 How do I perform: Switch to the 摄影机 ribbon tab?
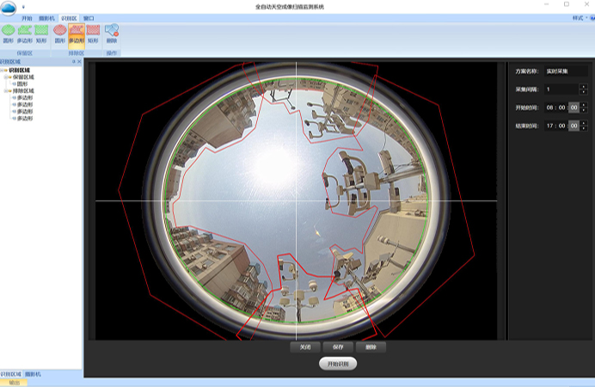pos(47,17)
